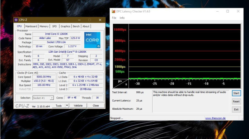Screen dimensions: 249x139
Task: Open the Memory tab in CPU-Z
Action: (x=44, y=26)
